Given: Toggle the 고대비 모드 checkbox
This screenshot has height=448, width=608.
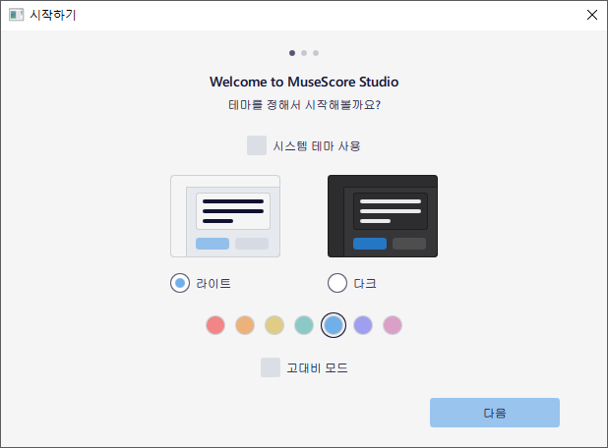Looking at the screenshot, I should 271,367.
